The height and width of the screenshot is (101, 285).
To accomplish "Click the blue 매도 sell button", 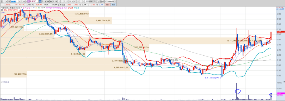I will [x=114, y=4].
